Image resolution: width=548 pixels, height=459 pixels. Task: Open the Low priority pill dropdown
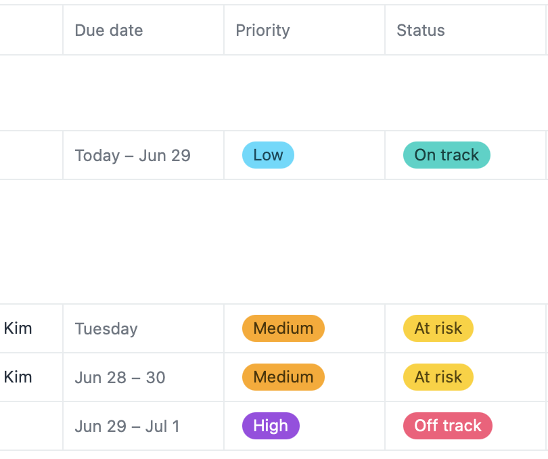(x=268, y=155)
